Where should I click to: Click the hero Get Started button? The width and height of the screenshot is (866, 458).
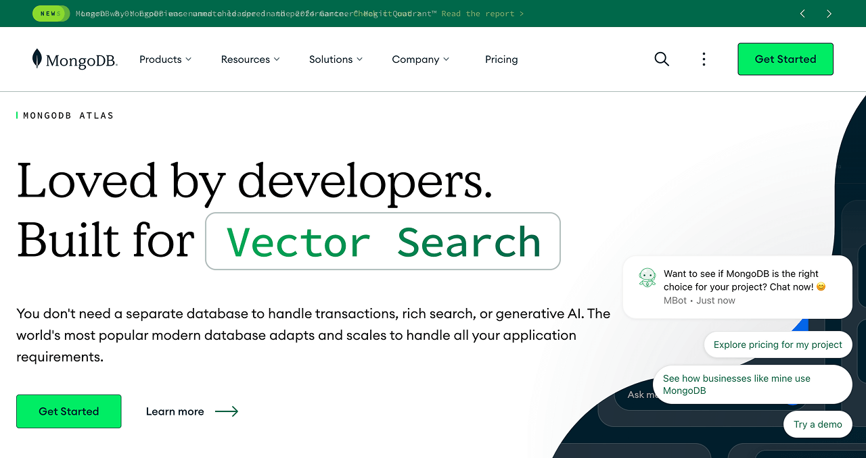point(69,411)
